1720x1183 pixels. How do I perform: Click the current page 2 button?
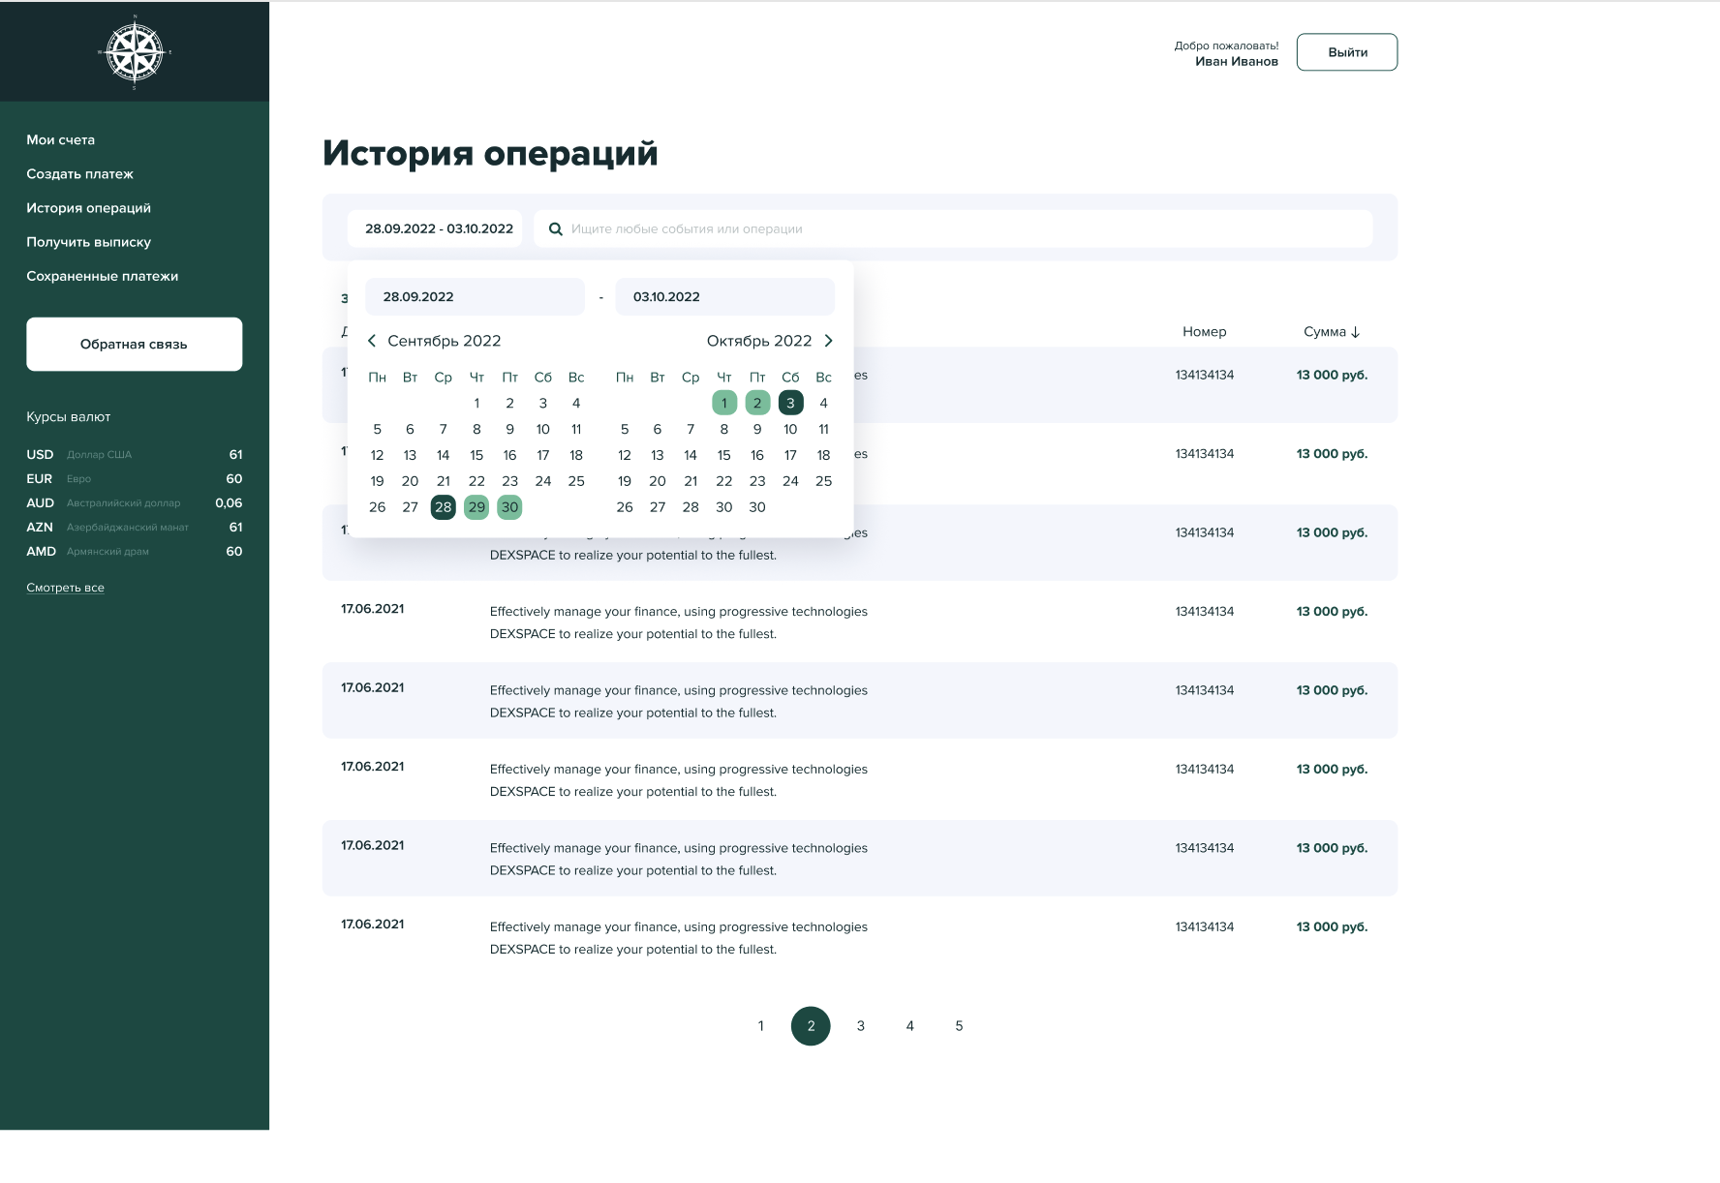811,1026
